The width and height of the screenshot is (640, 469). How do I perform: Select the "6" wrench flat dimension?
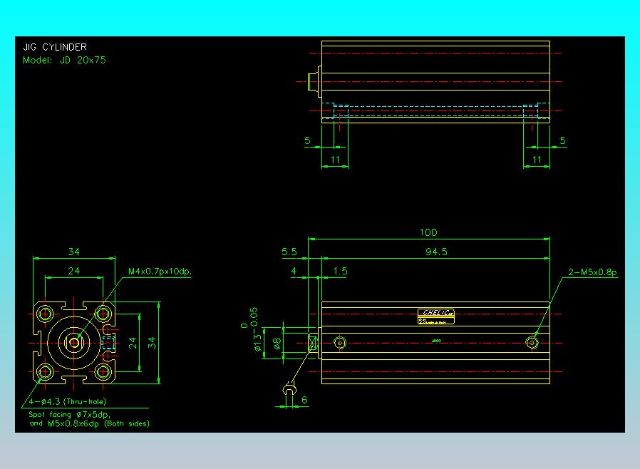pos(304,400)
